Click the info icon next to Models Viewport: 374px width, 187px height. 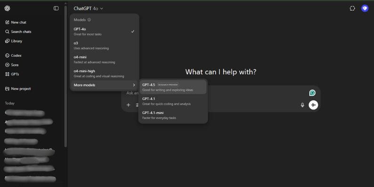coord(89,20)
